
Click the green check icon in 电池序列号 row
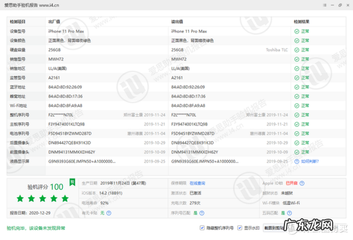(x=297, y=134)
